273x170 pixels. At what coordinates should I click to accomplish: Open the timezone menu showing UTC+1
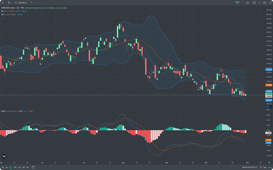[x=249, y=167]
